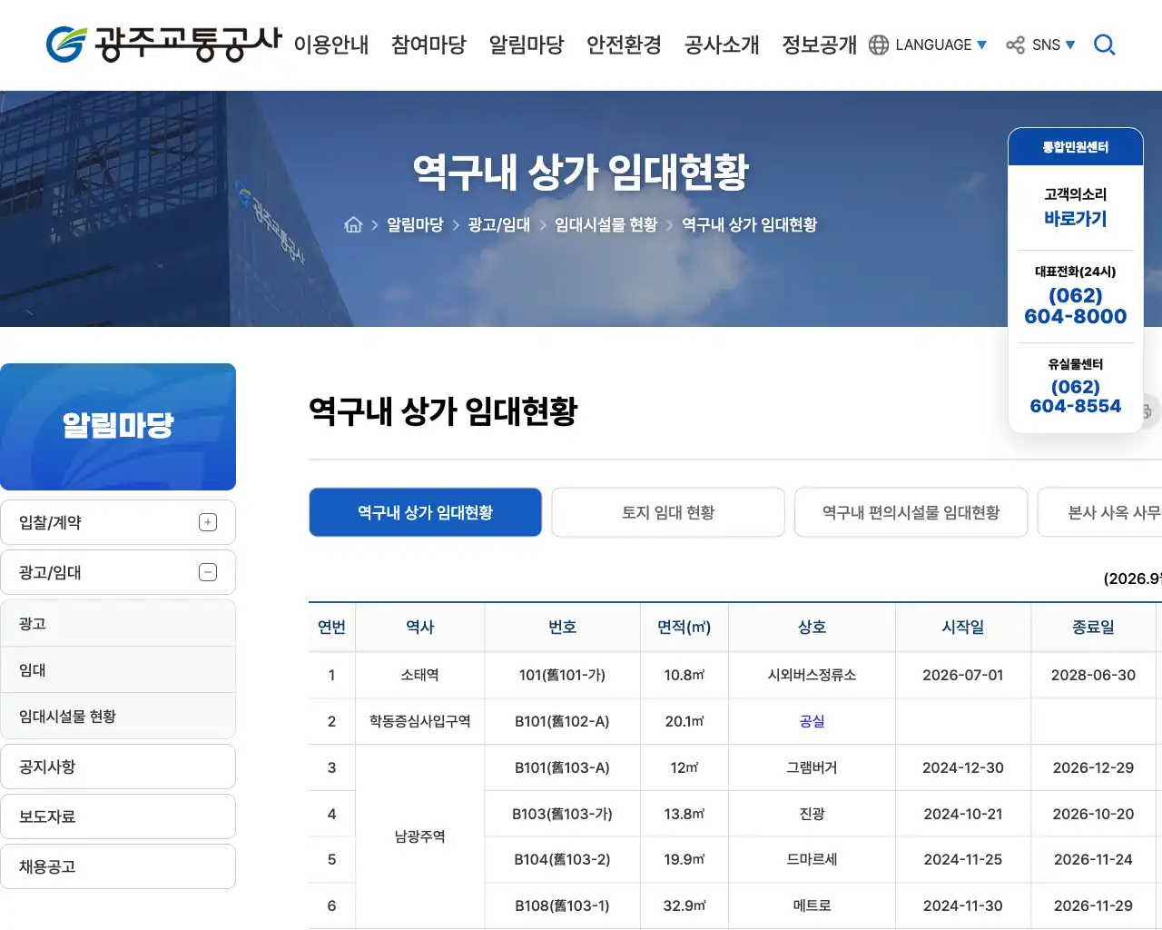This screenshot has width=1162, height=930.
Task: Select 역구내 상가 임대현황 tab
Action: 425,512
